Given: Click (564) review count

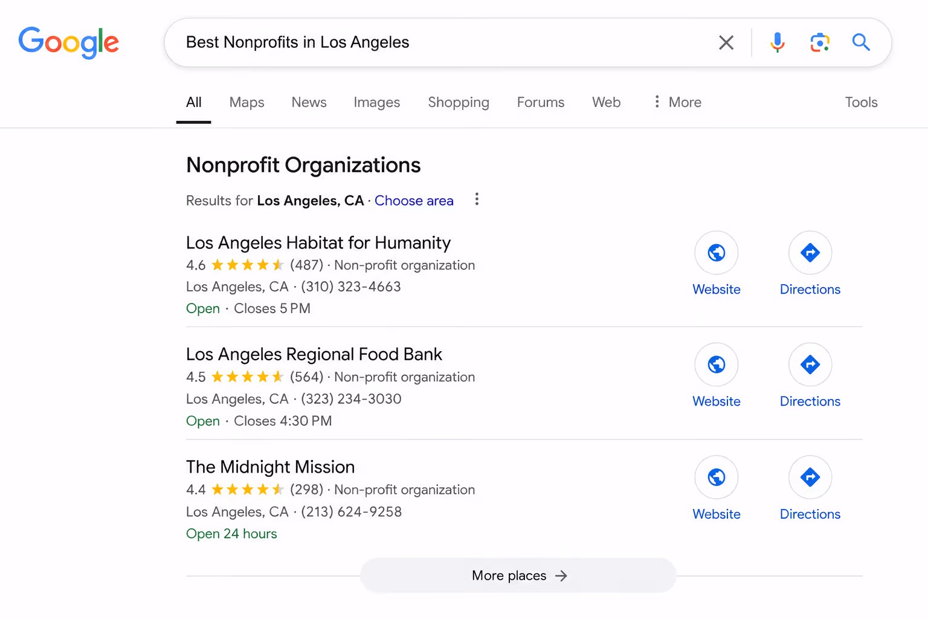Looking at the screenshot, I should (x=306, y=377).
